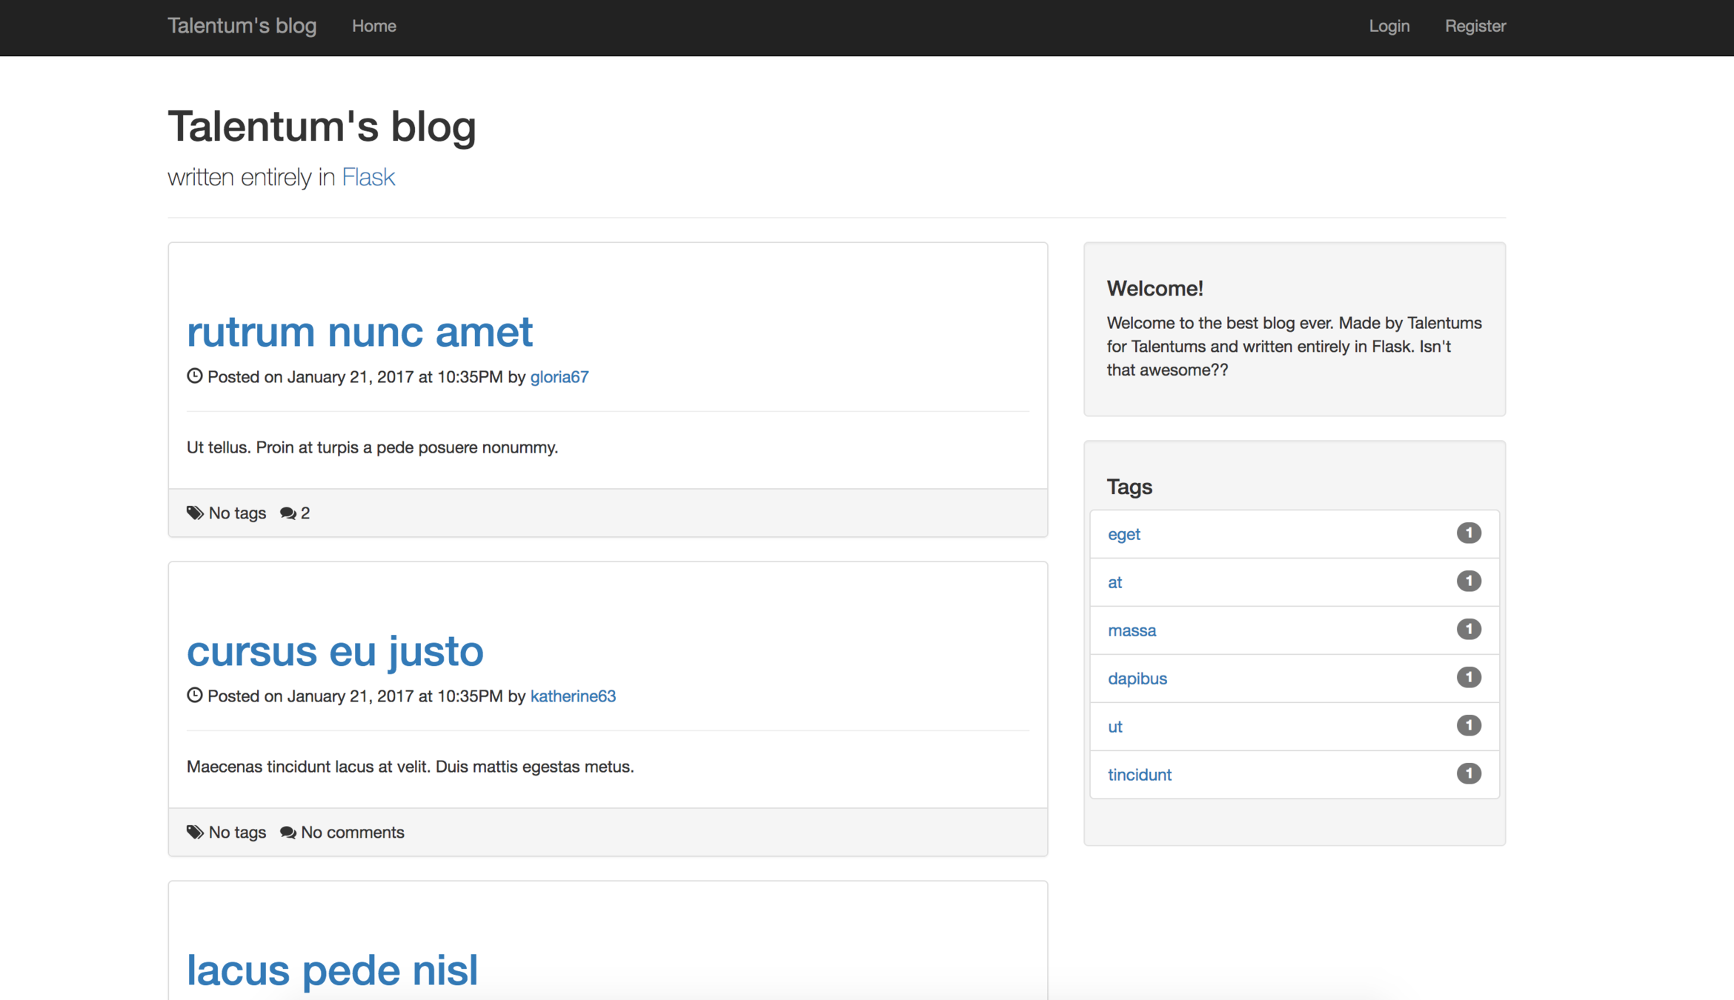1734x1000 pixels.
Task: Open the Flask link in subtitle
Action: click(368, 177)
